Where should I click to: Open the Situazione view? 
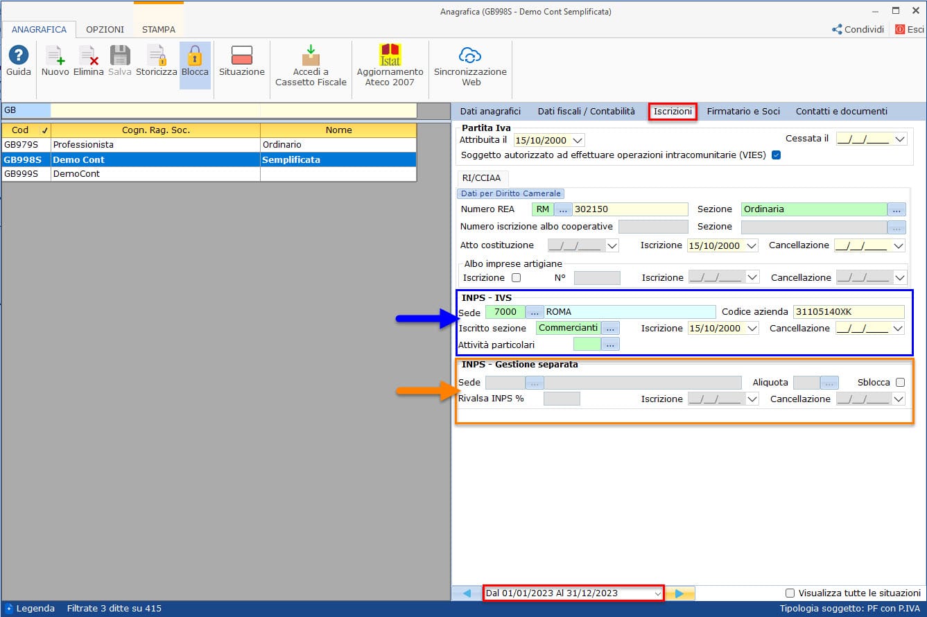coord(242,61)
